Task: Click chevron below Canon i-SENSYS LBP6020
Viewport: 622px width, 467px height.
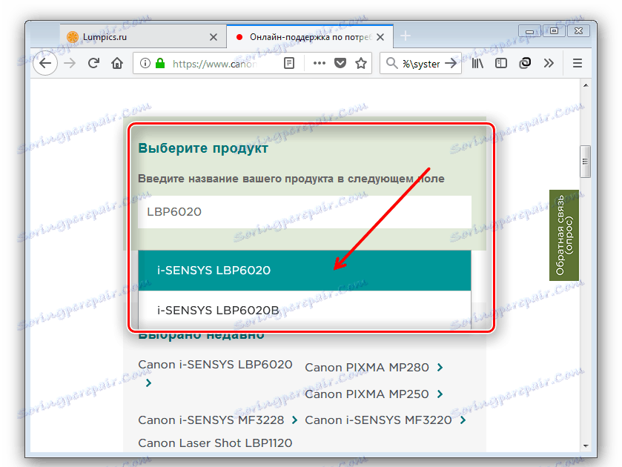Action: coord(148,383)
